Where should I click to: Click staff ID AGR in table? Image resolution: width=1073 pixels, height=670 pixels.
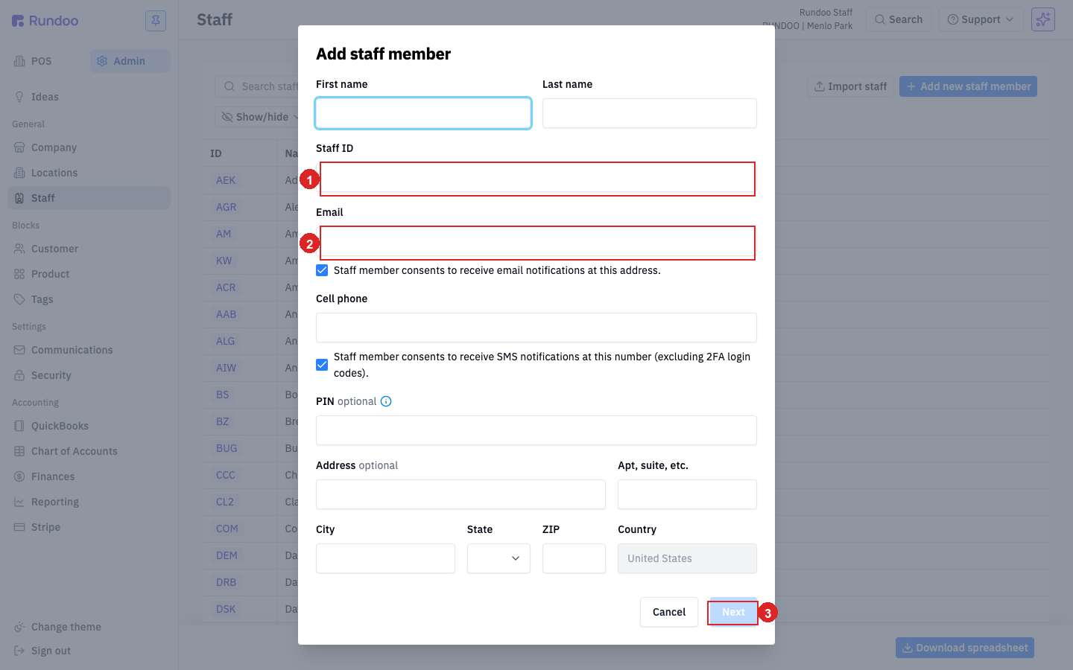point(226,207)
